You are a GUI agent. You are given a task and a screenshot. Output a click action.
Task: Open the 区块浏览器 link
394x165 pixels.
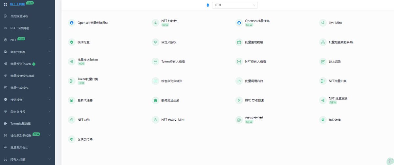85,139
